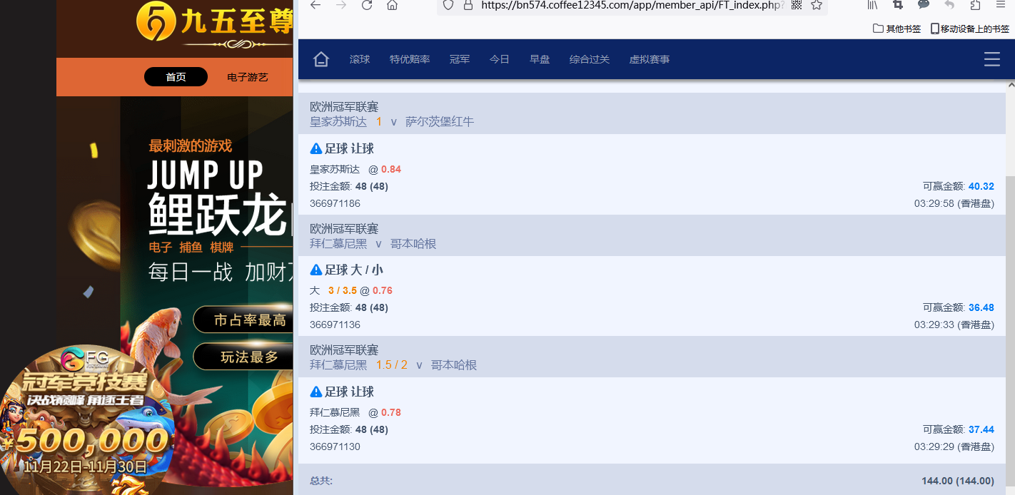The image size is (1015, 495).
Task: Open the FG 冠军竞技赛 promotion badge
Action: point(86,421)
